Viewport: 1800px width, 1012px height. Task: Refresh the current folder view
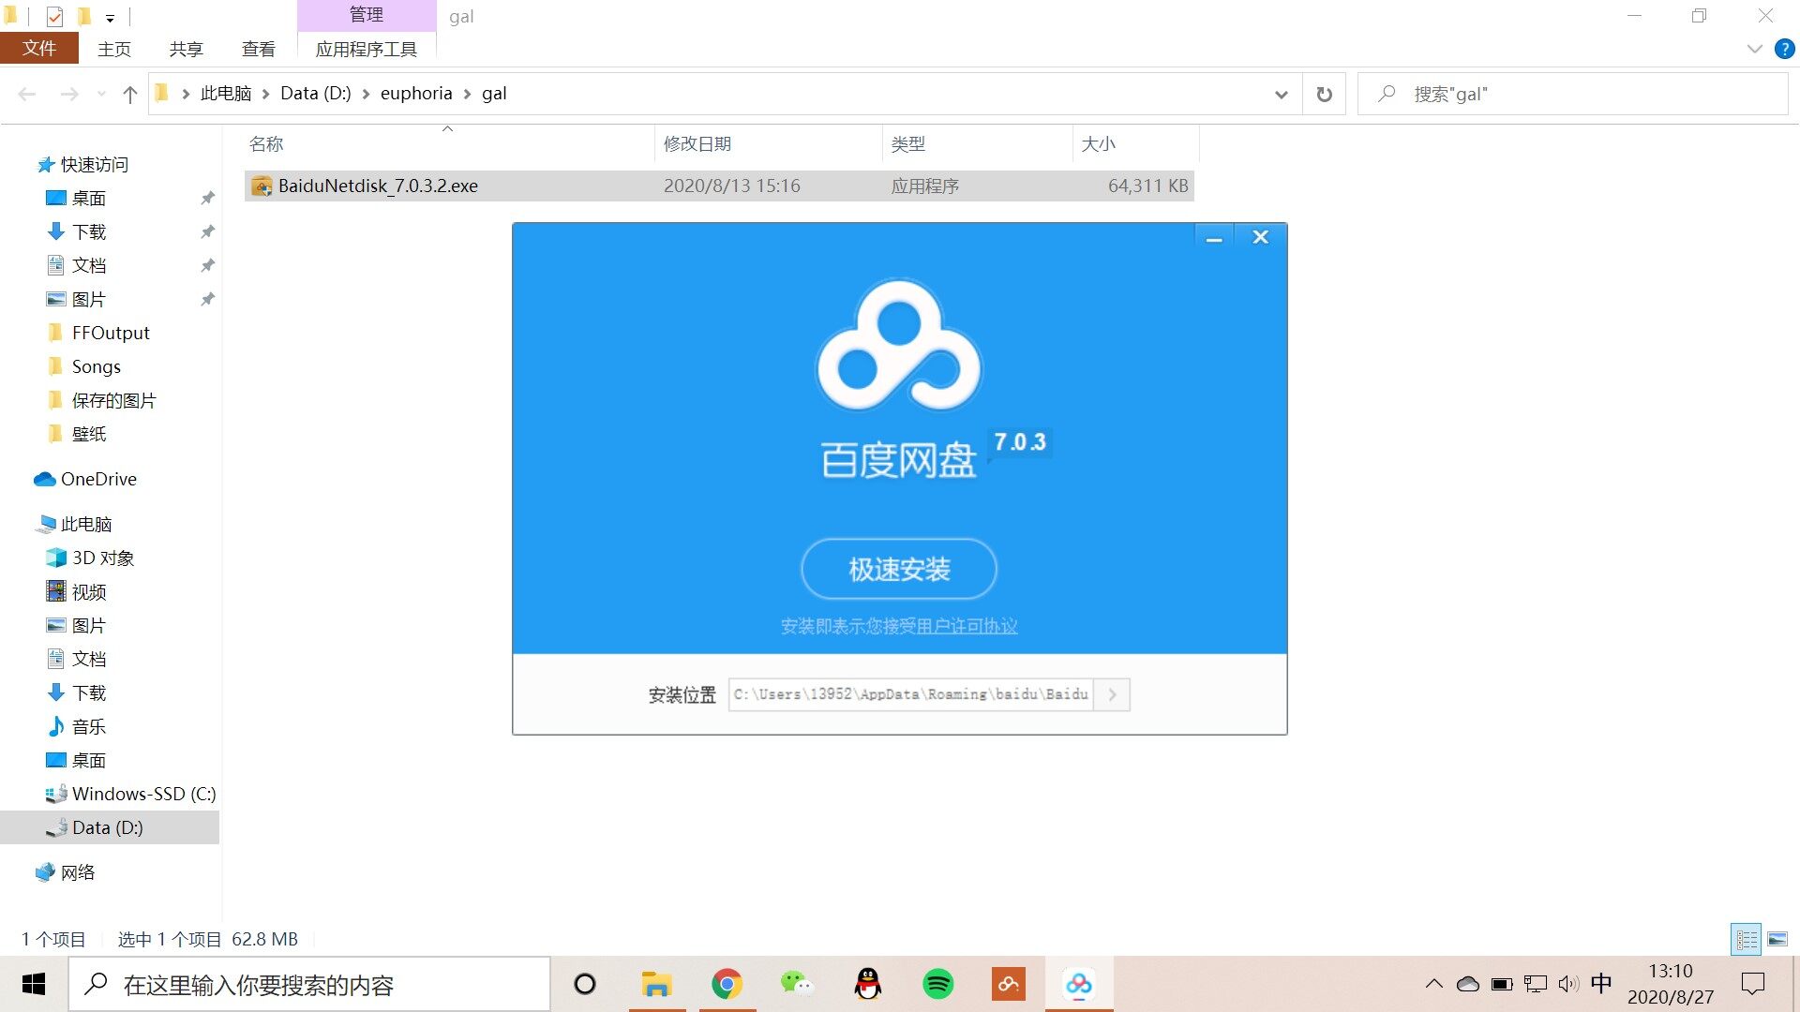click(1324, 94)
